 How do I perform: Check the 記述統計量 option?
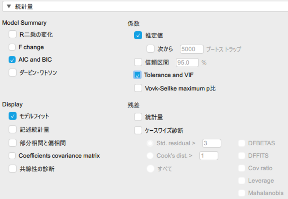pos(13,129)
